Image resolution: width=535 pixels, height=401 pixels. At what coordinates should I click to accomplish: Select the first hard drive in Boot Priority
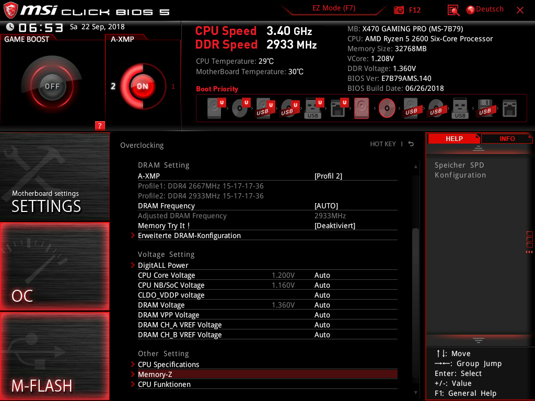214,108
